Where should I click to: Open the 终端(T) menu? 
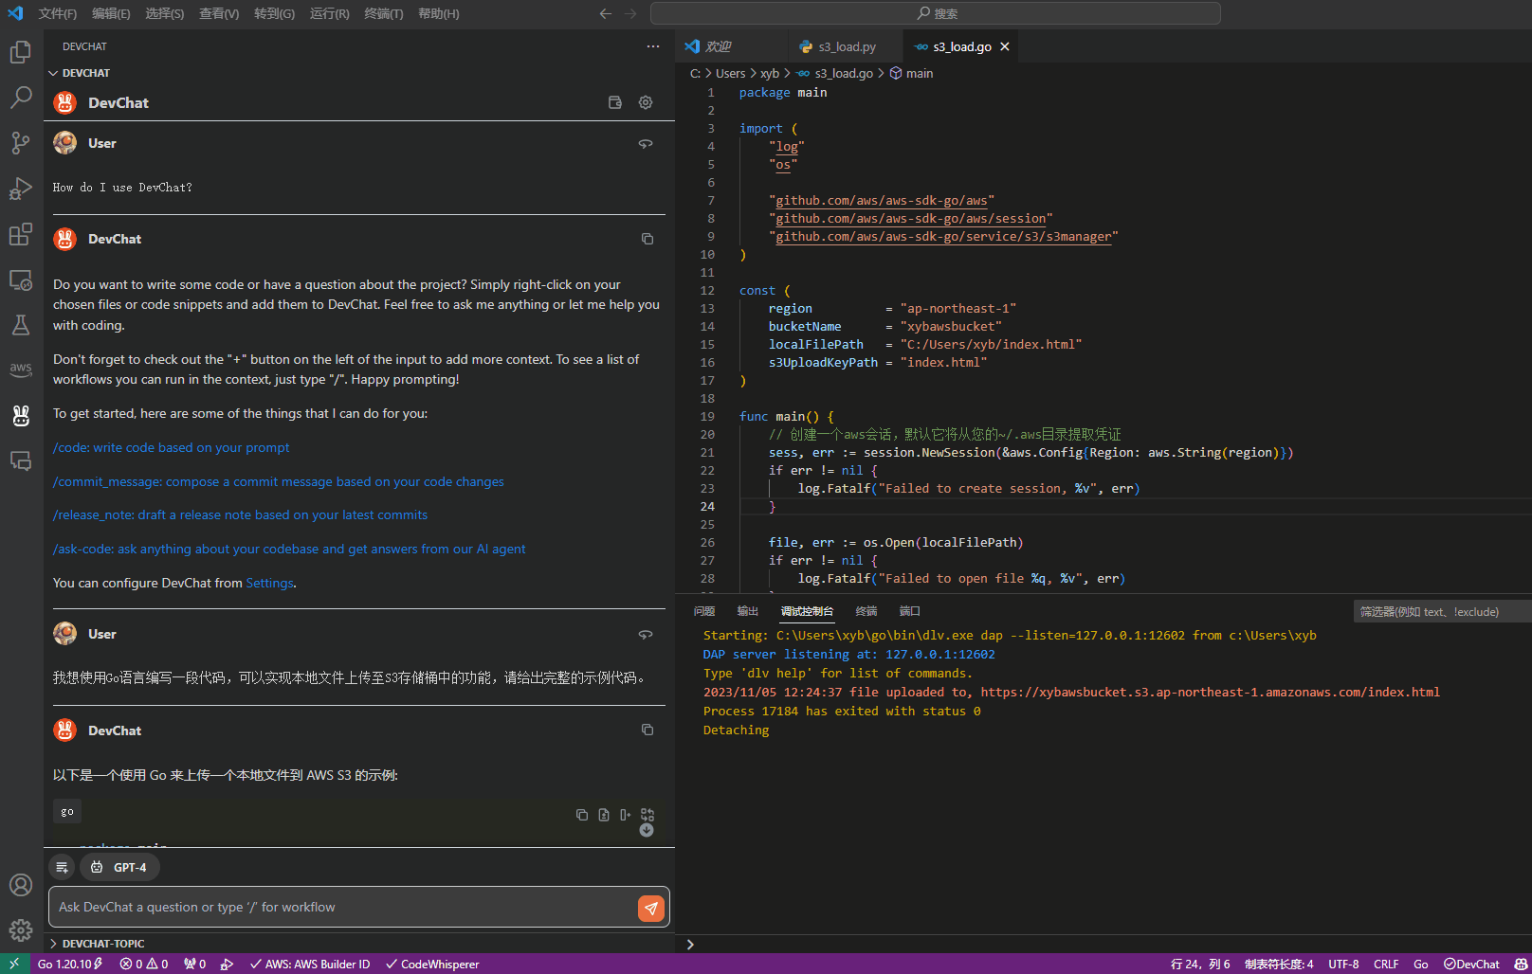point(384,13)
